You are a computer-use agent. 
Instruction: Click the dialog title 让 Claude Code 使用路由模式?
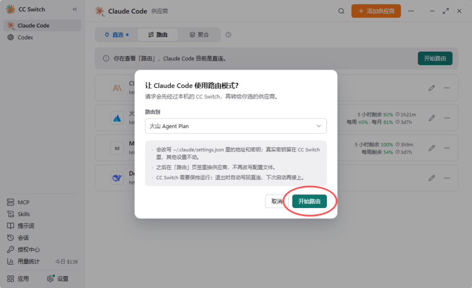[192, 86]
